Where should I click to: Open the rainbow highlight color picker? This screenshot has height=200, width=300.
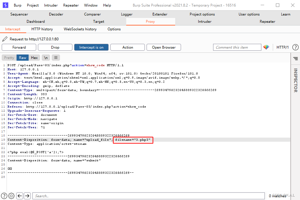(266, 47)
